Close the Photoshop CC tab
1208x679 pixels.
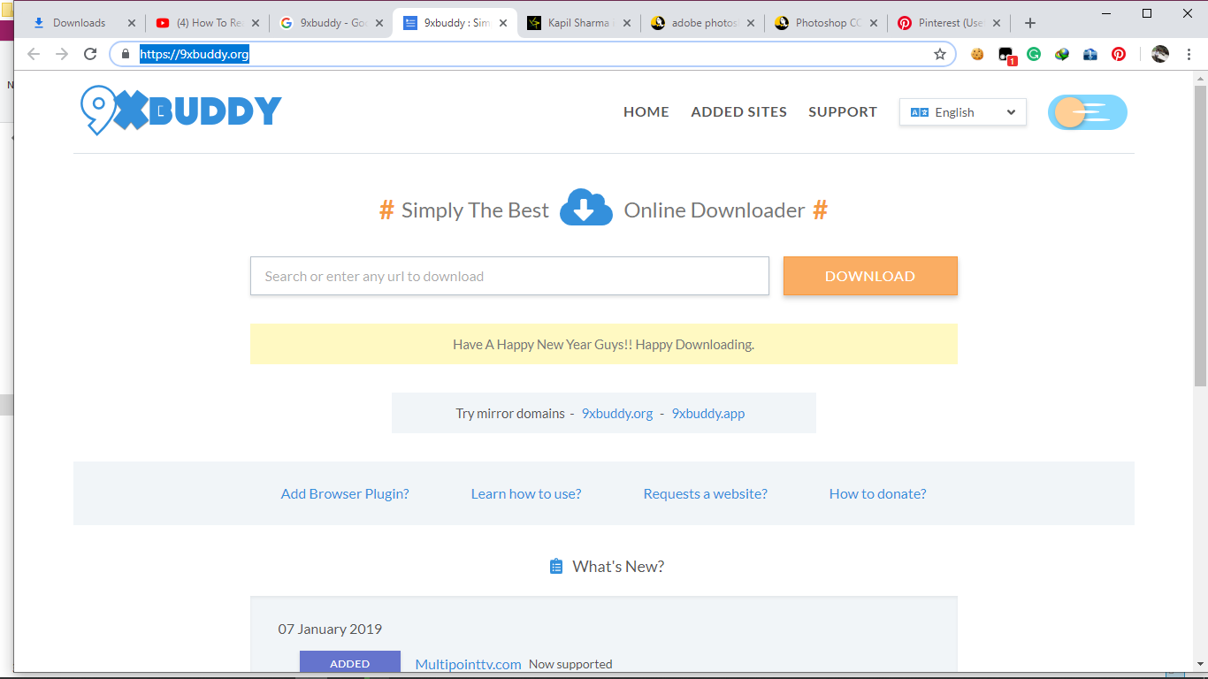874,23
